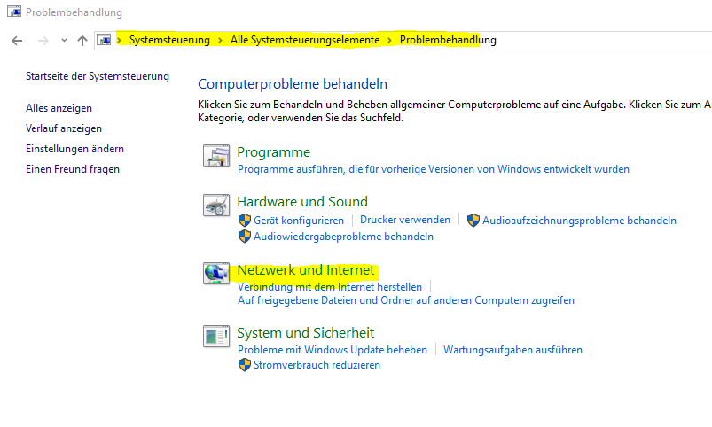Image resolution: width=712 pixels, height=427 pixels.
Task: Run programs made for previous Windows versions link
Action: click(x=434, y=169)
